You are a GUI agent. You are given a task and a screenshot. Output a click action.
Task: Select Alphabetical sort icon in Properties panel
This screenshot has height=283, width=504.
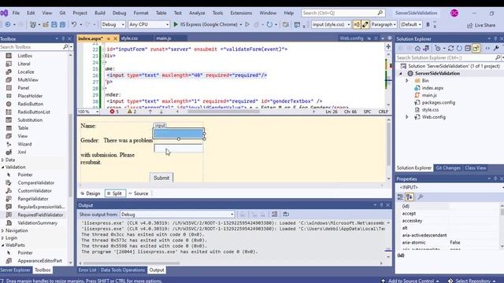pyautogui.click(x=409, y=197)
